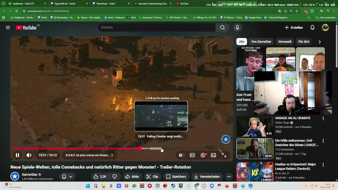Open the 'ANSAGE AN ALI BUMAYE' thumbnail
This screenshot has width=338, height=190.
tap(255, 126)
